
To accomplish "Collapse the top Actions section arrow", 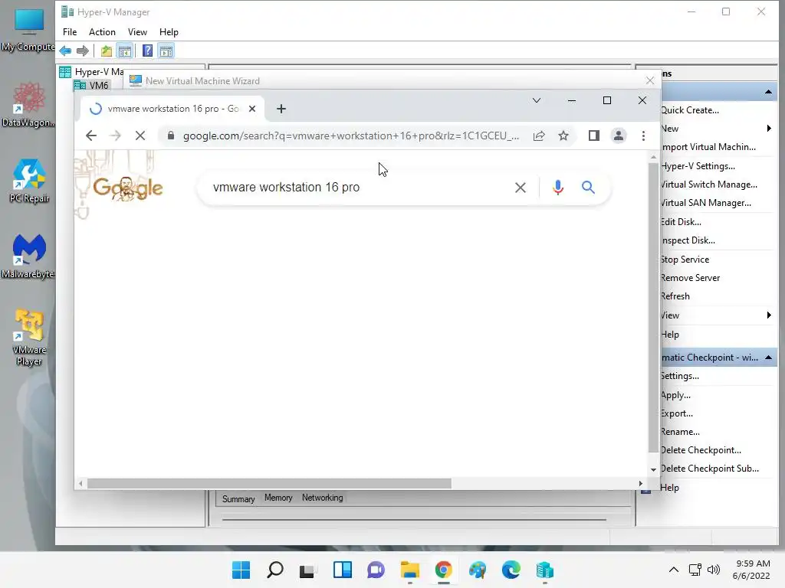I will 768,92.
